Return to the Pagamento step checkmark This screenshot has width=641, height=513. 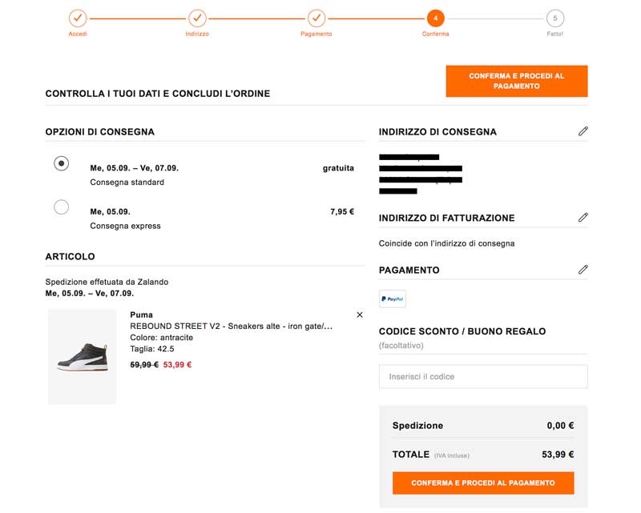click(316, 18)
